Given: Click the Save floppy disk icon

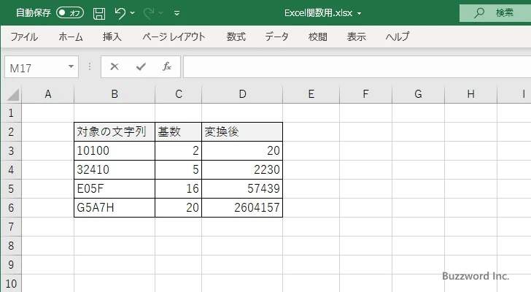Looking at the screenshot, I should pos(99,13).
